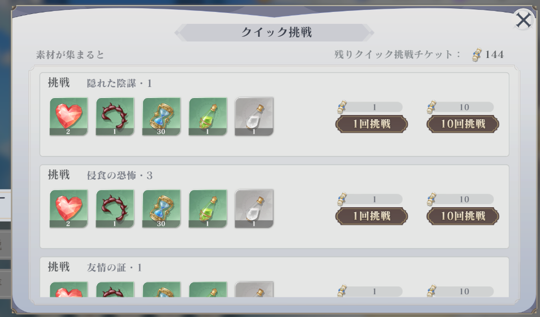This screenshot has height=317, width=540.
Task: Close the クイック挑戦 dialog
Action: tap(523, 20)
